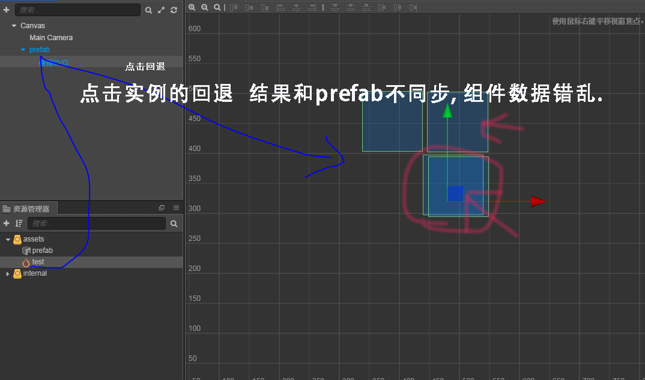Distribute nodes by right edges
Screen dimensions: 645x380
[413, 7]
